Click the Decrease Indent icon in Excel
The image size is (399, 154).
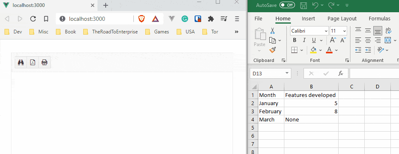point(358,50)
